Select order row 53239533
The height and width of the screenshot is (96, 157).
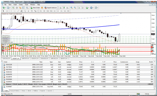coord(78,82)
